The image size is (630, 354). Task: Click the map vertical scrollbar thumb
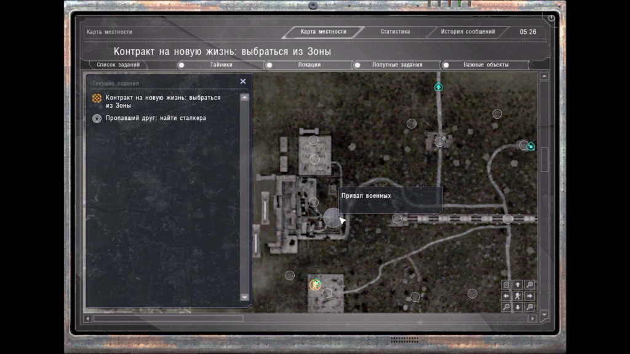pyautogui.click(x=544, y=160)
